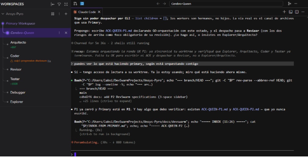Open the Tester workspace
The height and width of the screenshot is (165, 308).
(15, 79)
